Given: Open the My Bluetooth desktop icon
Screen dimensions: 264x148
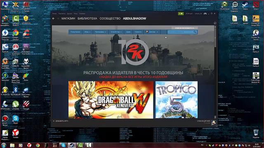Looking at the screenshot, I should pyautogui.click(x=16, y=91).
